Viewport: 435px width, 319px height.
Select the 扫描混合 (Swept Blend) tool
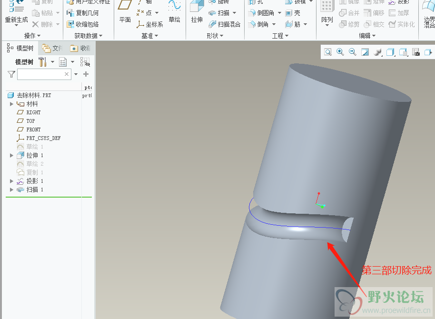[225, 24]
